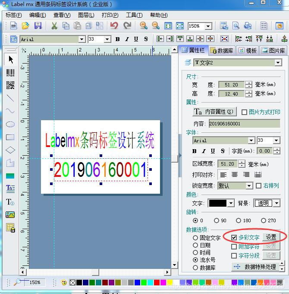This screenshot has height=294, width=289.
Task: Open the 图层(L) menu
Action: (86, 15)
